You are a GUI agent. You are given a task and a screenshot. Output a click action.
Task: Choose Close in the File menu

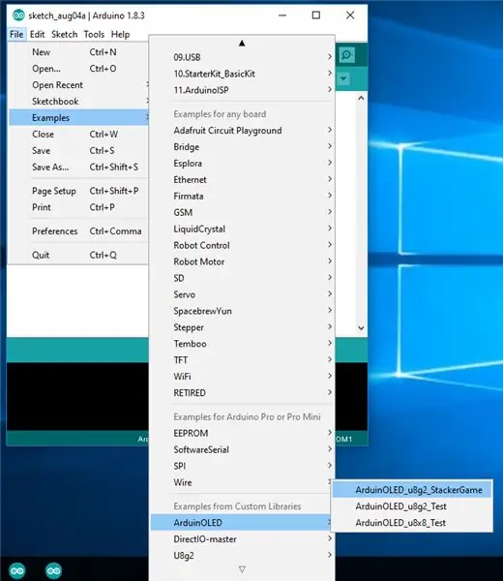coord(78,135)
